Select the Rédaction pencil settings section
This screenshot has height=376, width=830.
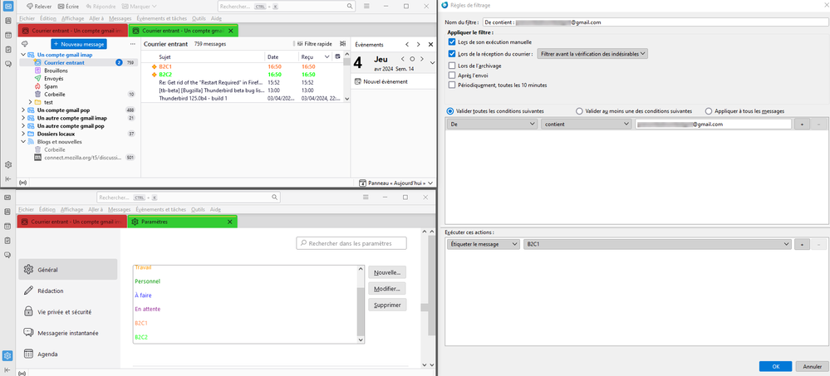coord(29,291)
